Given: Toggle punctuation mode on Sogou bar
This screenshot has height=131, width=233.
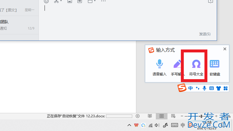Looking at the screenshot, I should pos(197,88).
